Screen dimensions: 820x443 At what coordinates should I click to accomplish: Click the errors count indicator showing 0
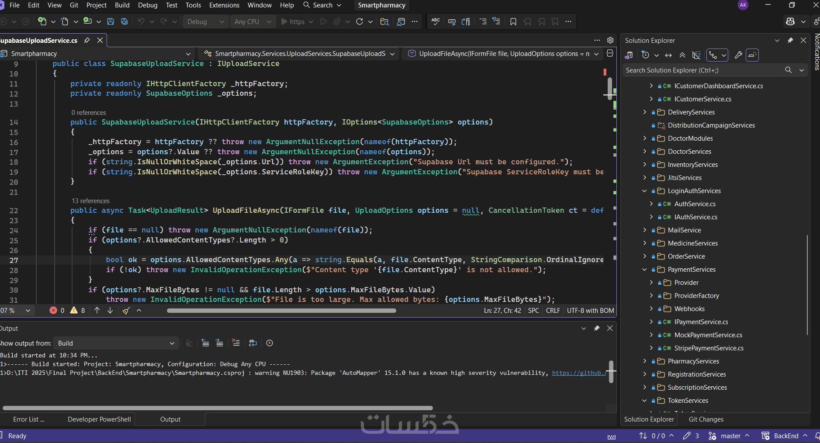(57, 311)
